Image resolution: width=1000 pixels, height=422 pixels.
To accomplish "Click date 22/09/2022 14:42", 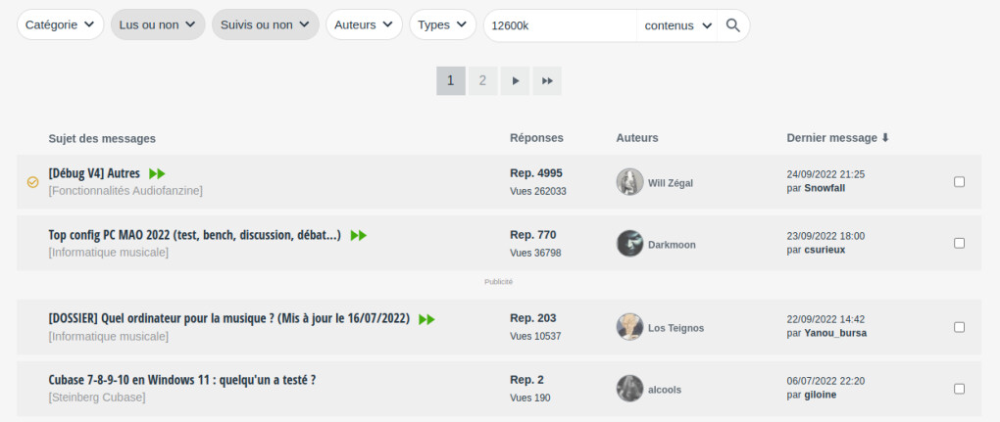I will 825,319.
